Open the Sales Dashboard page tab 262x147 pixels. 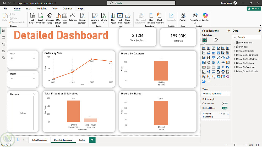[x=40, y=140]
